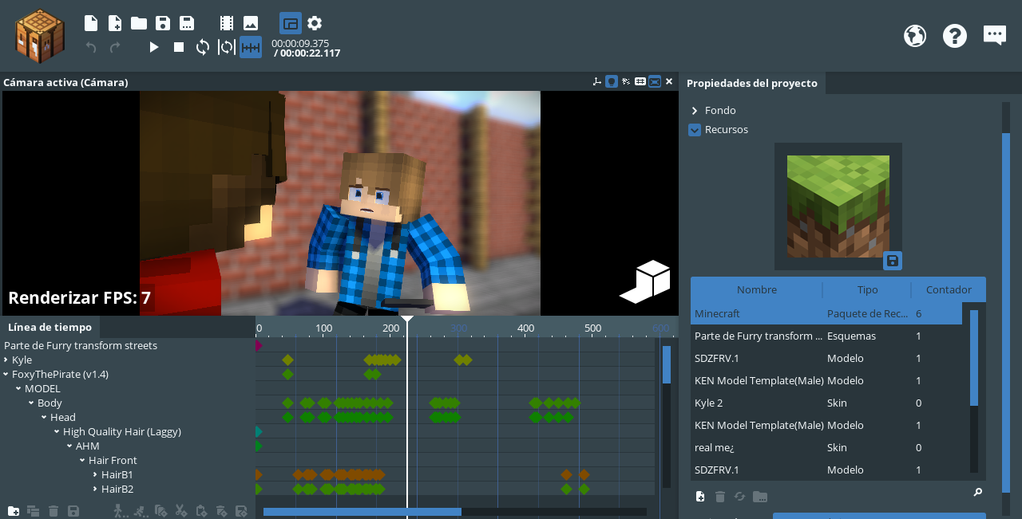Select the Propiedades del proyecto tab
Image resolution: width=1022 pixels, height=519 pixels.
[x=752, y=83]
